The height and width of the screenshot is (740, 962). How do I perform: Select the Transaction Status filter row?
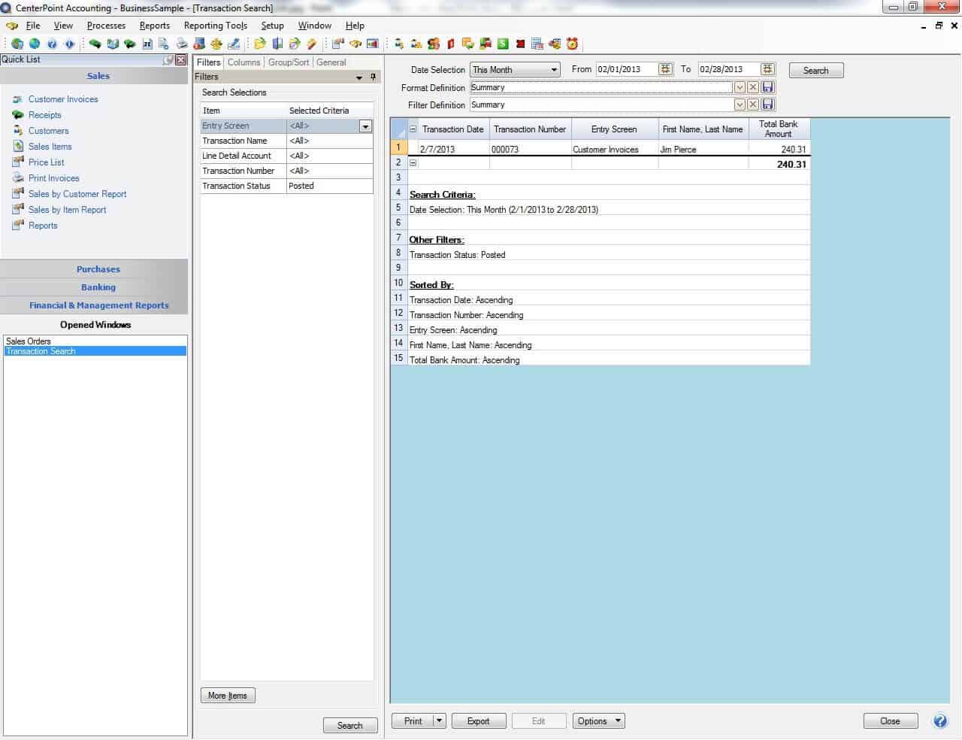tap(286, 186)
